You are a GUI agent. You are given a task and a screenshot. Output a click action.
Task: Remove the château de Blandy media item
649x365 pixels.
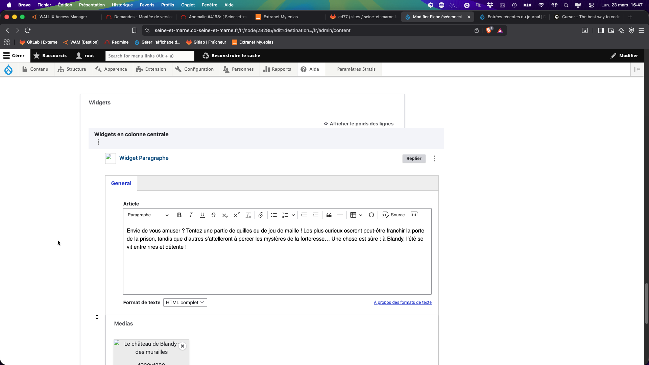[x=183, y=346]
